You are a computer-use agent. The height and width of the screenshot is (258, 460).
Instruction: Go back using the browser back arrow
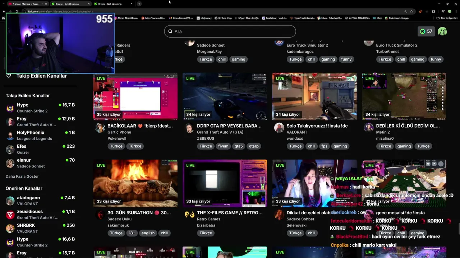[x=4, y=11]
